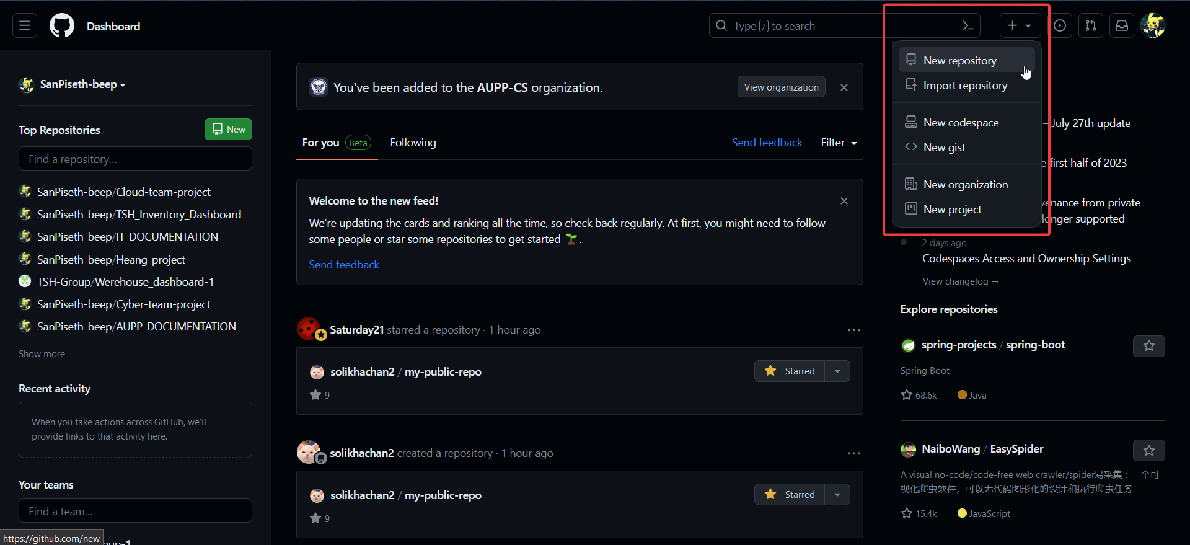Click the AUPP-CS organization avatar icon
This screenshot has width=1190, height=545.
(319, 87)
